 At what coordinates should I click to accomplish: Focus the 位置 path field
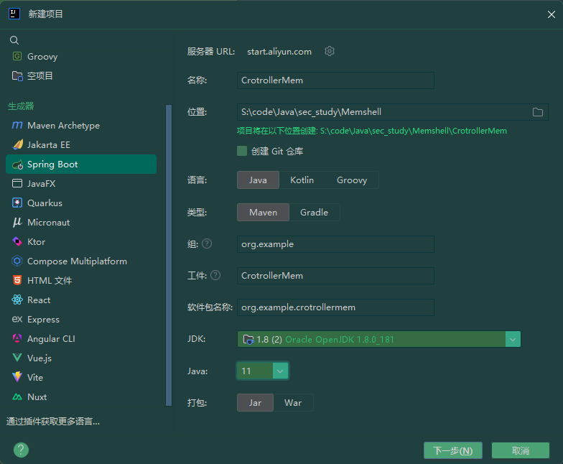392,112
